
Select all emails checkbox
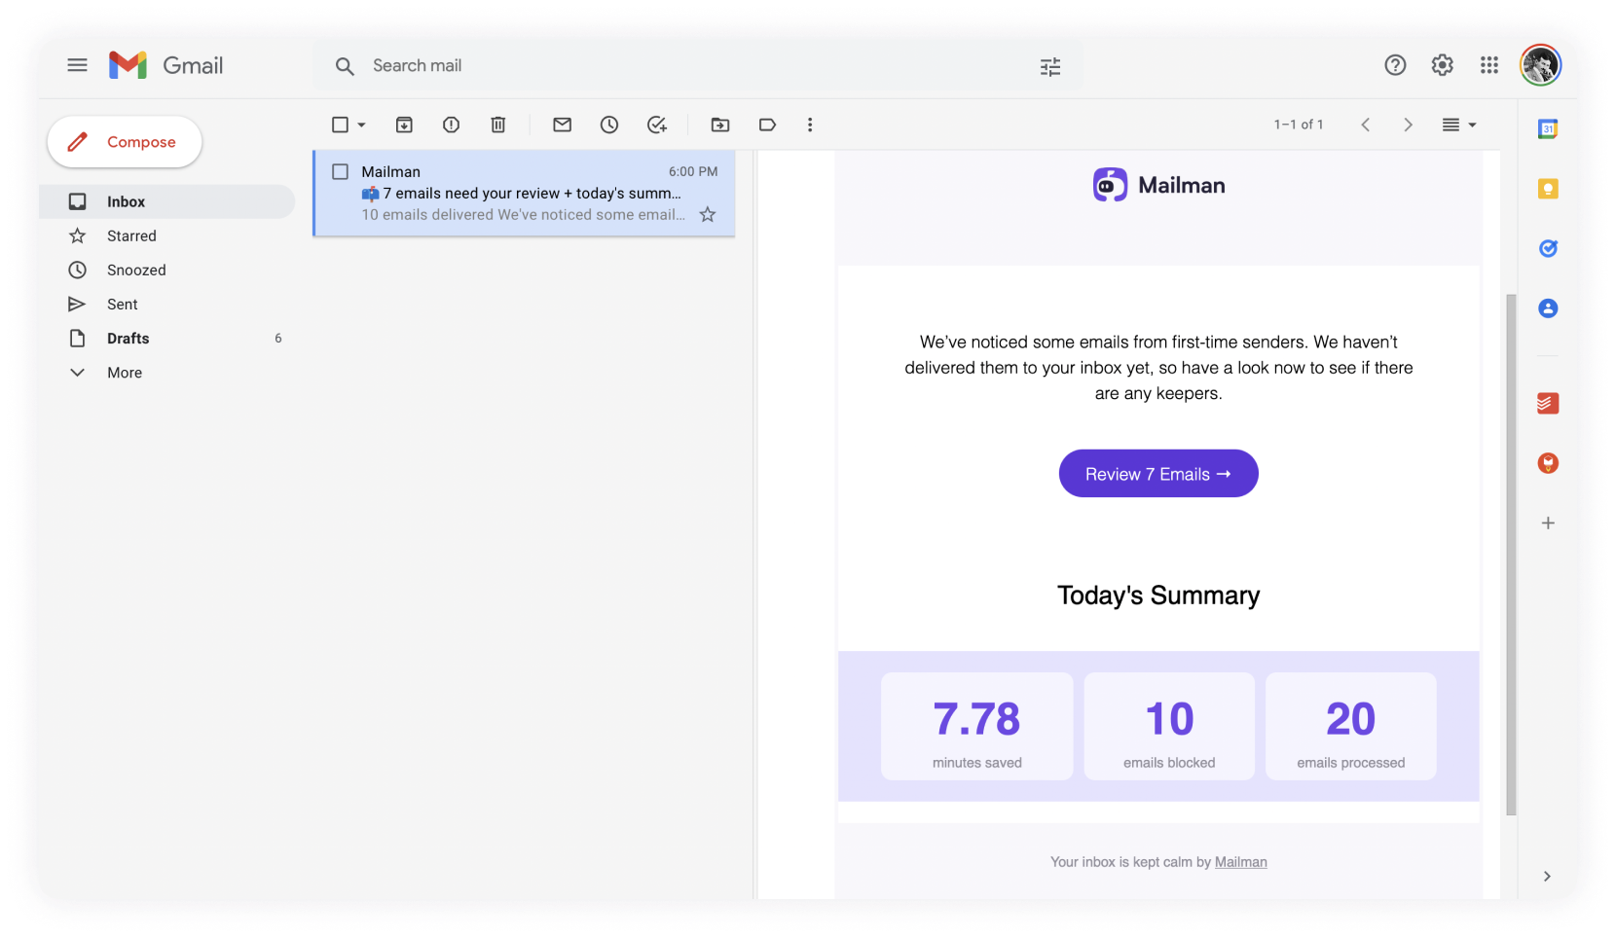340,125
